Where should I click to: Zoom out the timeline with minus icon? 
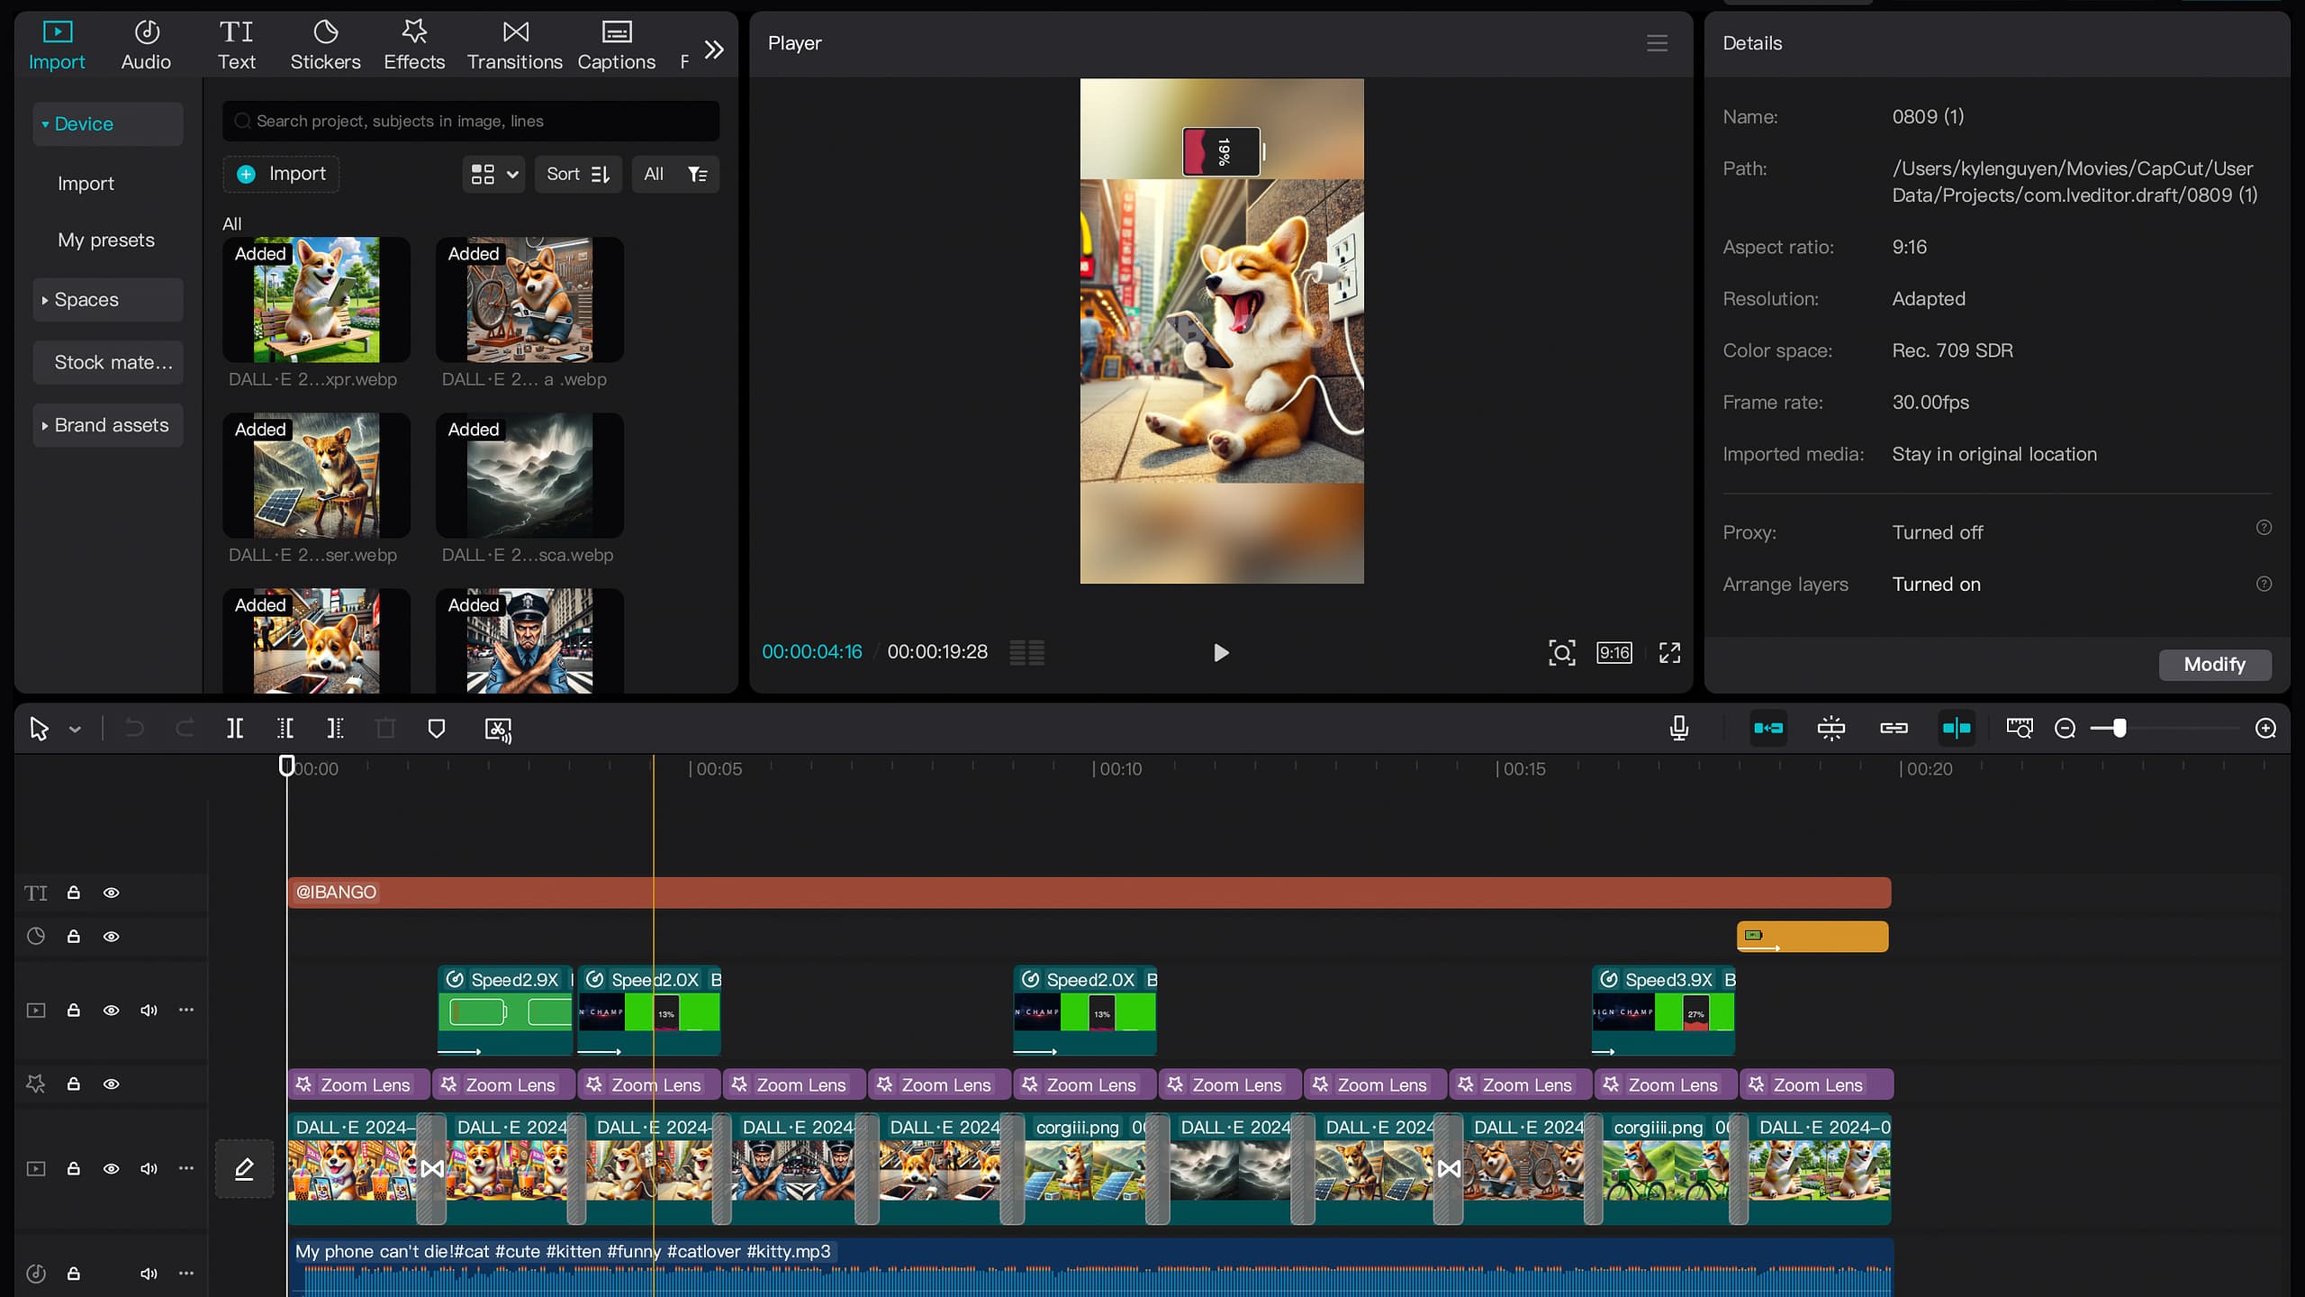coord(2065,729)
